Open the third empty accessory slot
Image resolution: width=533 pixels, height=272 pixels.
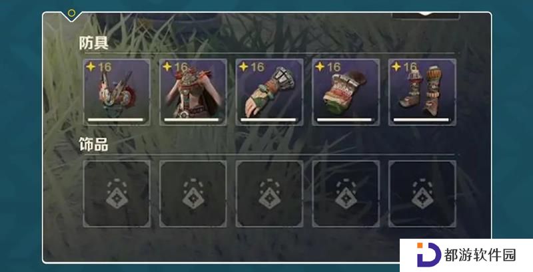coord(270,194)
